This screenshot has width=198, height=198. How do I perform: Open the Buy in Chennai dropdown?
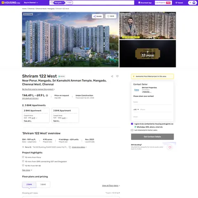pyautogui.click(x=31, y=2)
